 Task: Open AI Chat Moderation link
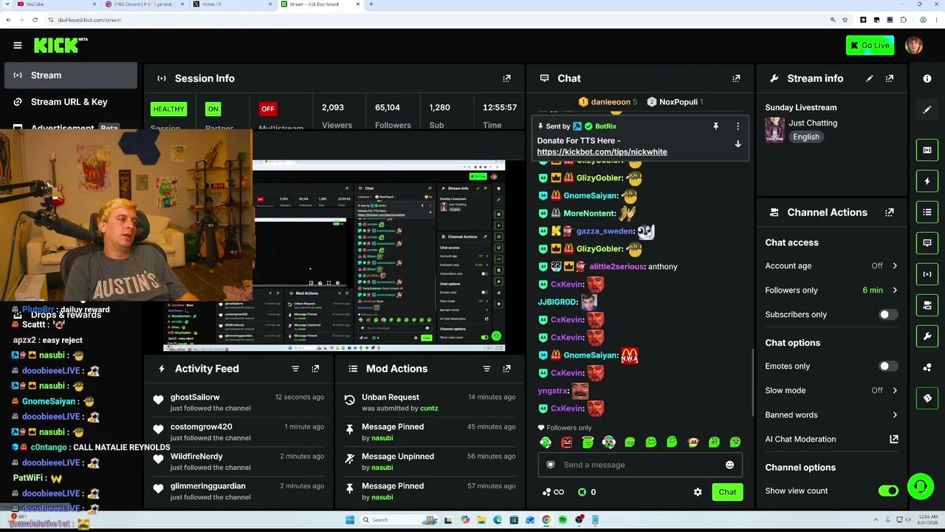pos(831,440)
